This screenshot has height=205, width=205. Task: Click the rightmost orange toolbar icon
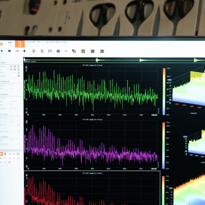[102, 51]
